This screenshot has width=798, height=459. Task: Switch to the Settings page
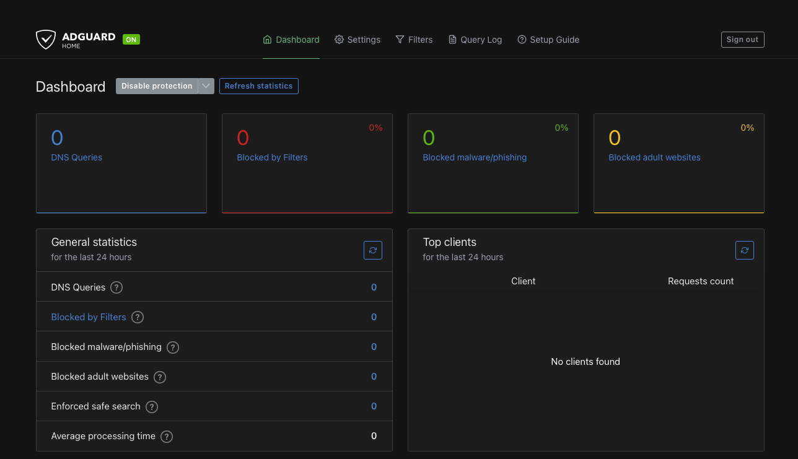tap(363, 39)
